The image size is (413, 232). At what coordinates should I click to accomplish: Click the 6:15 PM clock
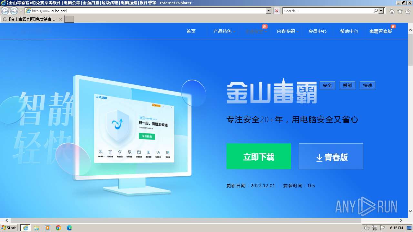pos(396,228)
